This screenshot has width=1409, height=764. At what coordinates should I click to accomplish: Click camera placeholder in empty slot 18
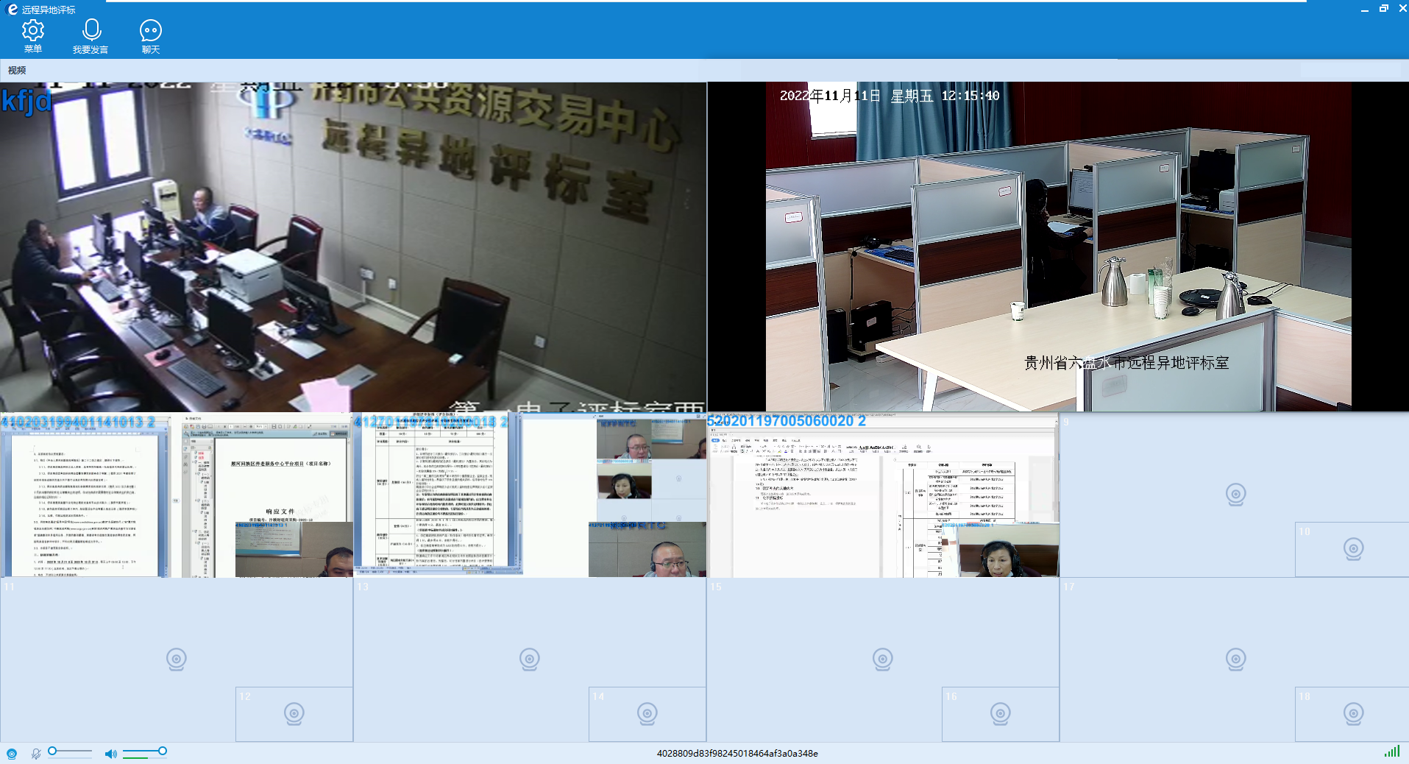click(x=1354, y=713)
